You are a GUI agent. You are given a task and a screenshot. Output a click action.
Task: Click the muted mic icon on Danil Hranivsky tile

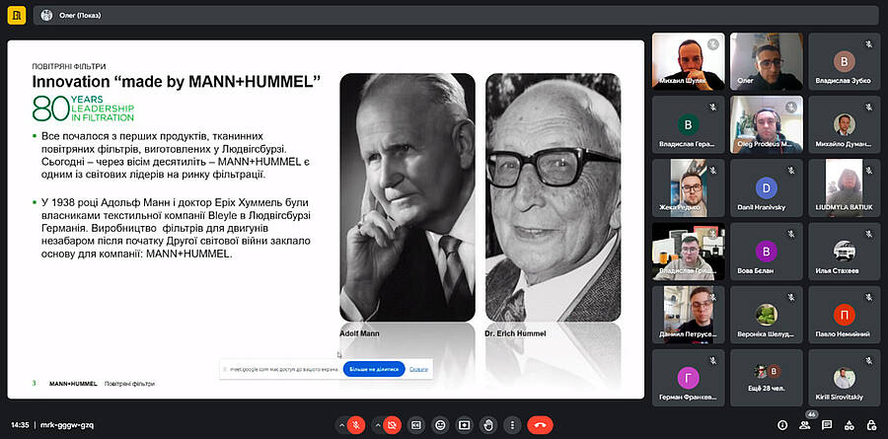coord(791,171)
